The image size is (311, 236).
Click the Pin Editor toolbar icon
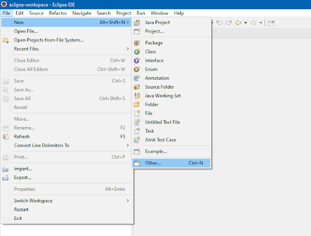[271, 23]
